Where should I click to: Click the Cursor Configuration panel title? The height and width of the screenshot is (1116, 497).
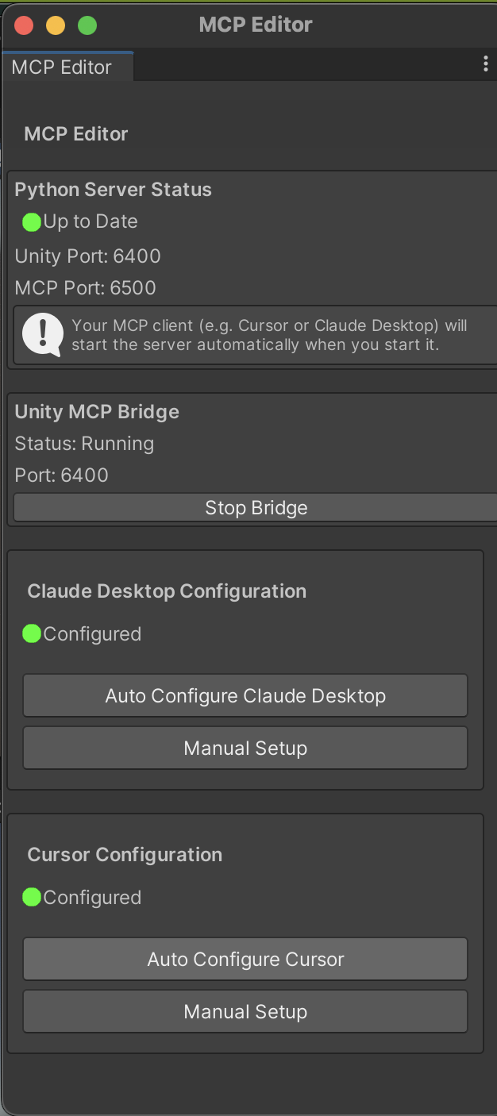[x=125, y=855]
